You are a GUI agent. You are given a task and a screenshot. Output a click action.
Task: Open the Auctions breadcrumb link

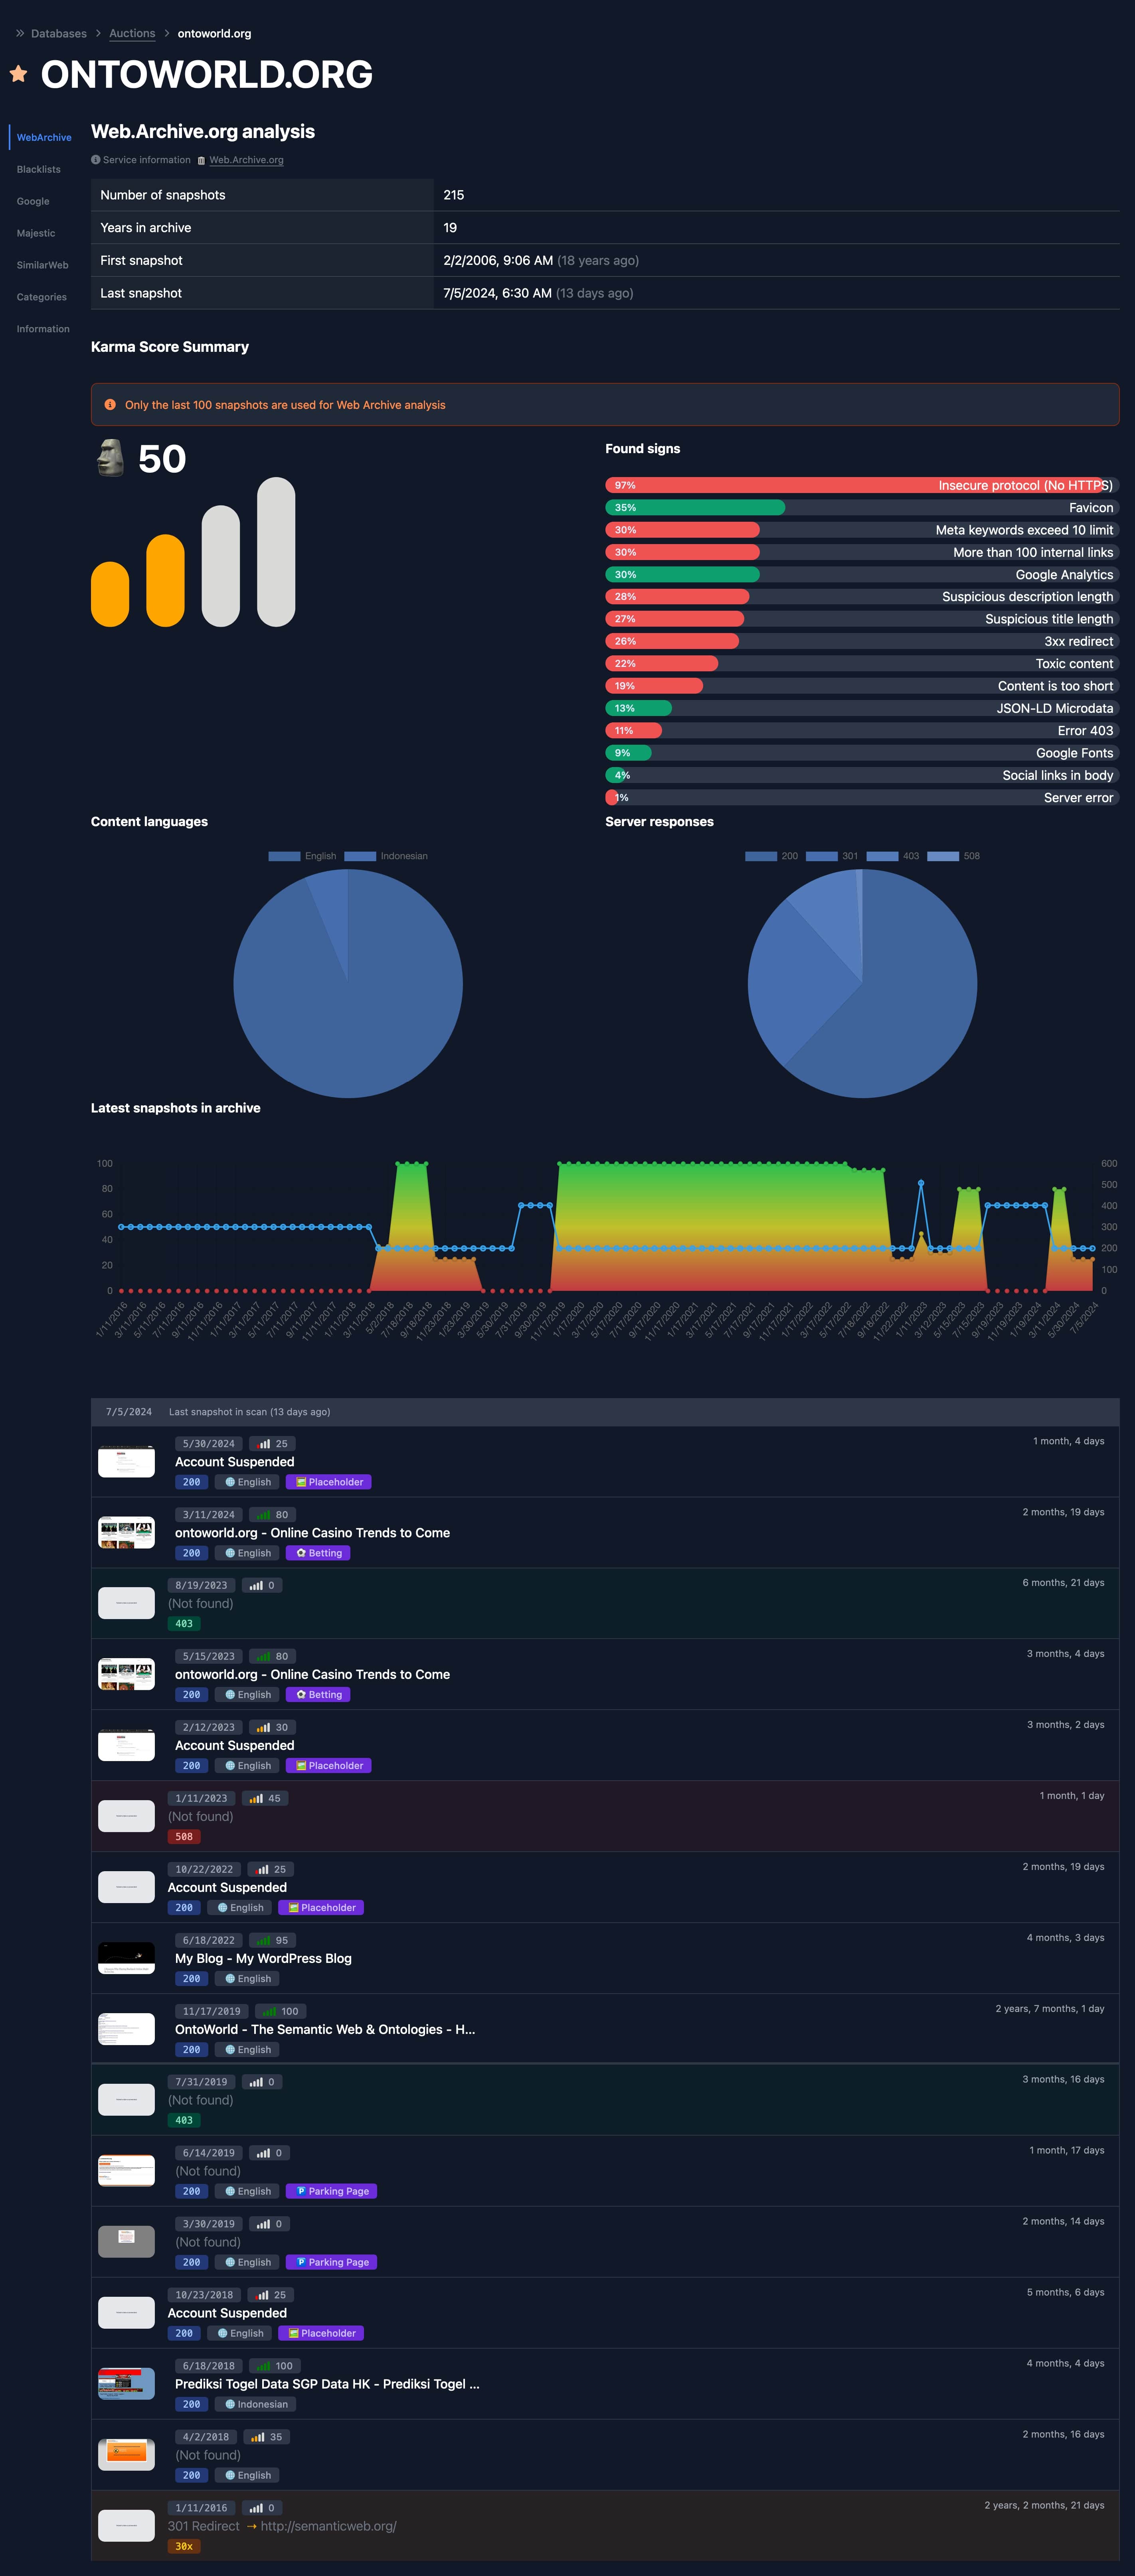coord(132,33)
